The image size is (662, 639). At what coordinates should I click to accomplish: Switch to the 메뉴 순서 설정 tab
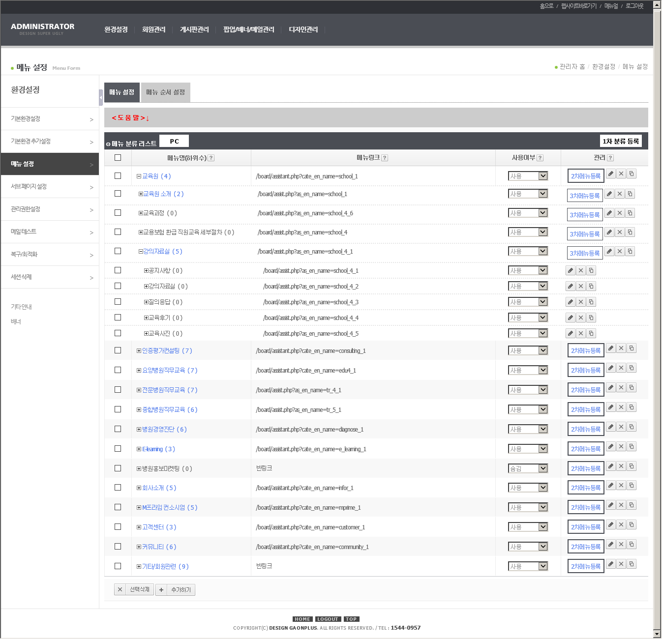(x=166, y=92)
